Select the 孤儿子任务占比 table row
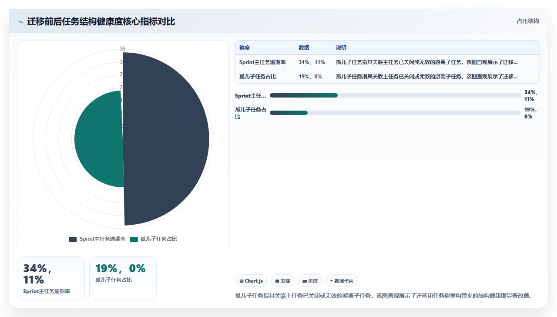Screen dimensions: 557x317 tap(387, 76)
